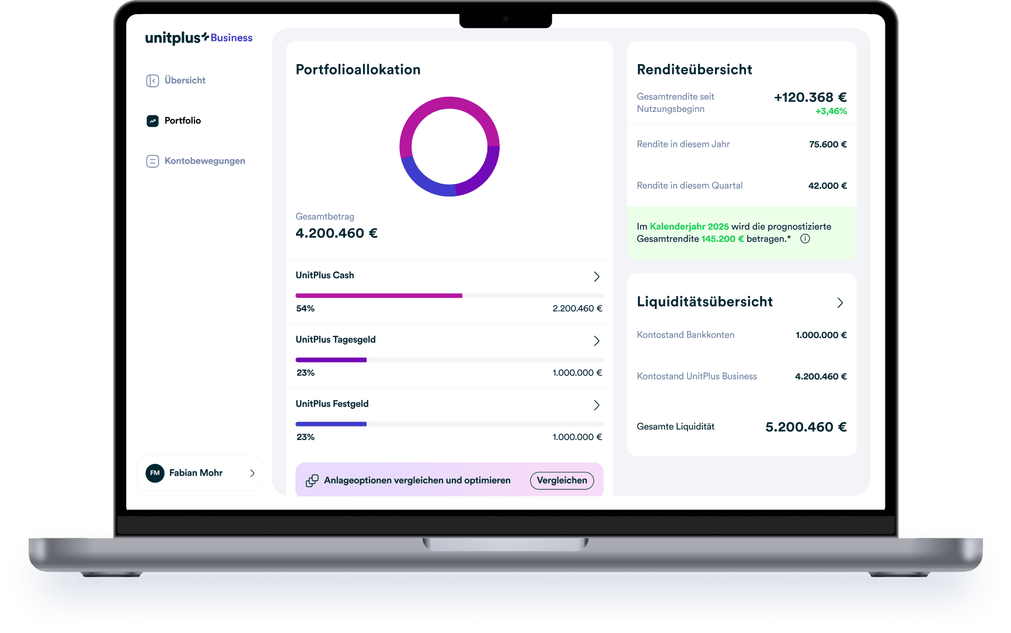This screenshot has width=1011, height=633.
Task: Select Portfolio in the sidebar
Action: 173,121
